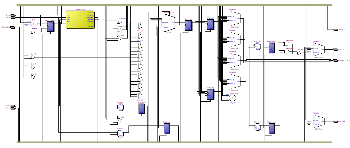350x148 pixels.
Task: Select the lfsrq~7 multiplexer
Action: 140,66
